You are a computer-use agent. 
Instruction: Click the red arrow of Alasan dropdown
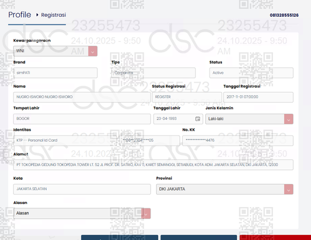point(146,213)
